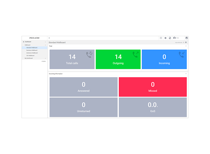Screen dimensions: 210x154
Task: Open fullscreen mode with expand icon
Action: [x=161, y=38]
